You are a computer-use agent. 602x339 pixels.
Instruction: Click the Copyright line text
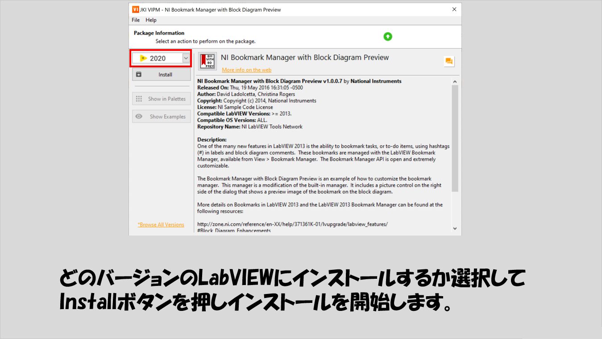257,101
